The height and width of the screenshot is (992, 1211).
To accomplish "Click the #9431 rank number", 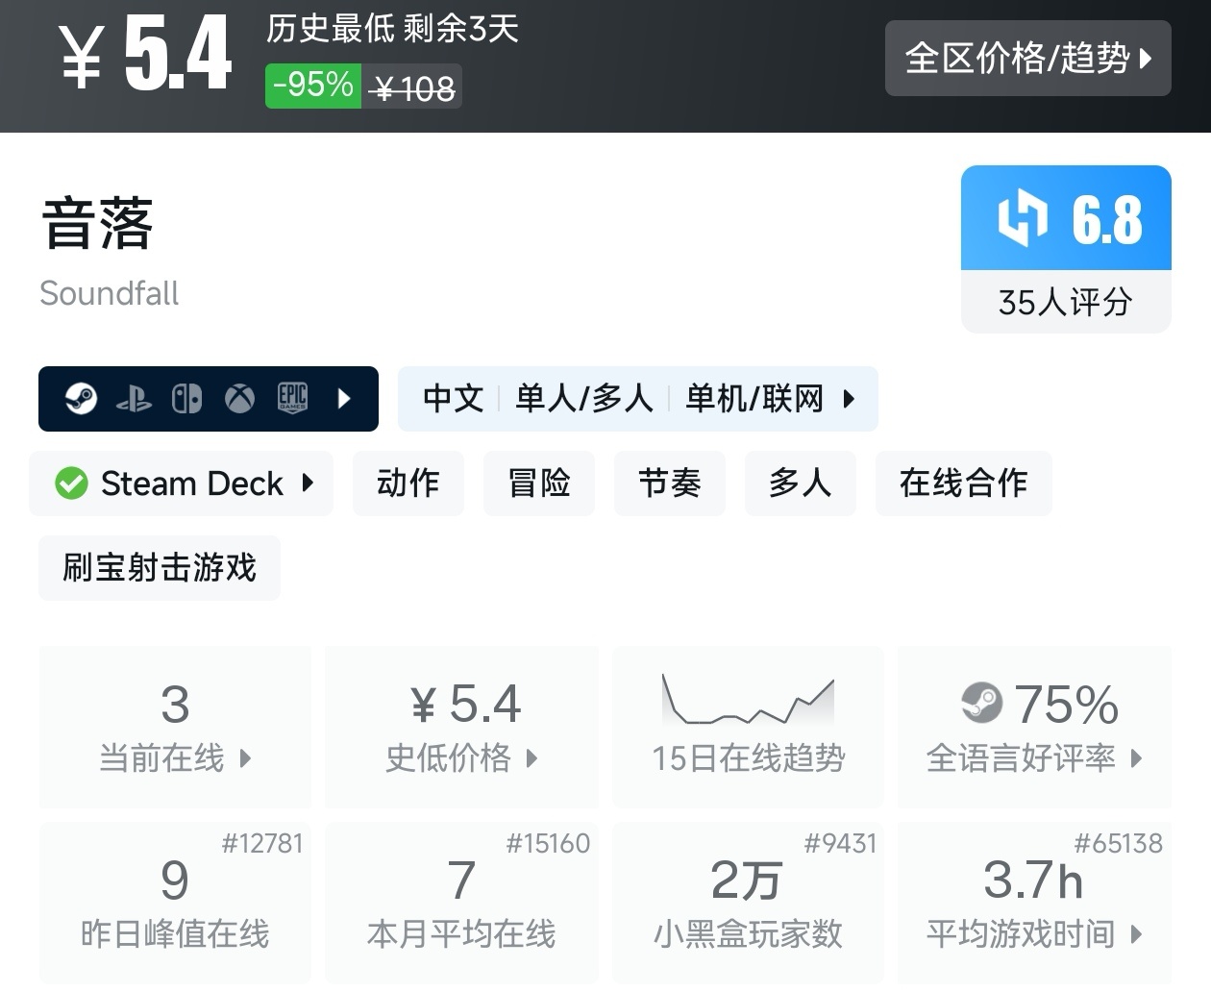I will pos(841,844).
